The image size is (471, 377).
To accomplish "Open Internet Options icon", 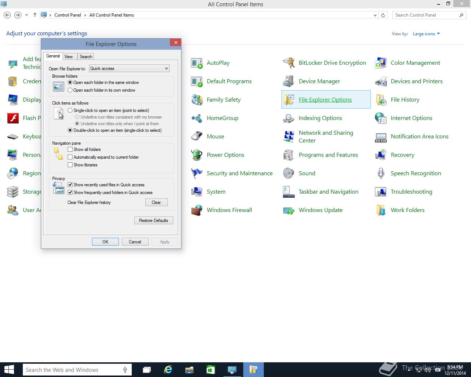I will (x=381, y=118).
